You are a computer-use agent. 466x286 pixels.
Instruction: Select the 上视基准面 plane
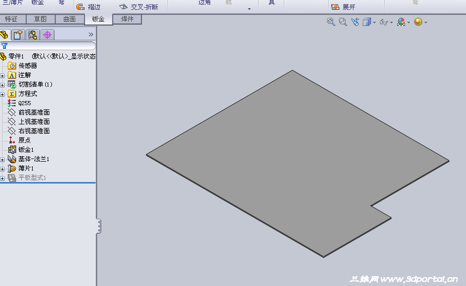tap(34, 122)
